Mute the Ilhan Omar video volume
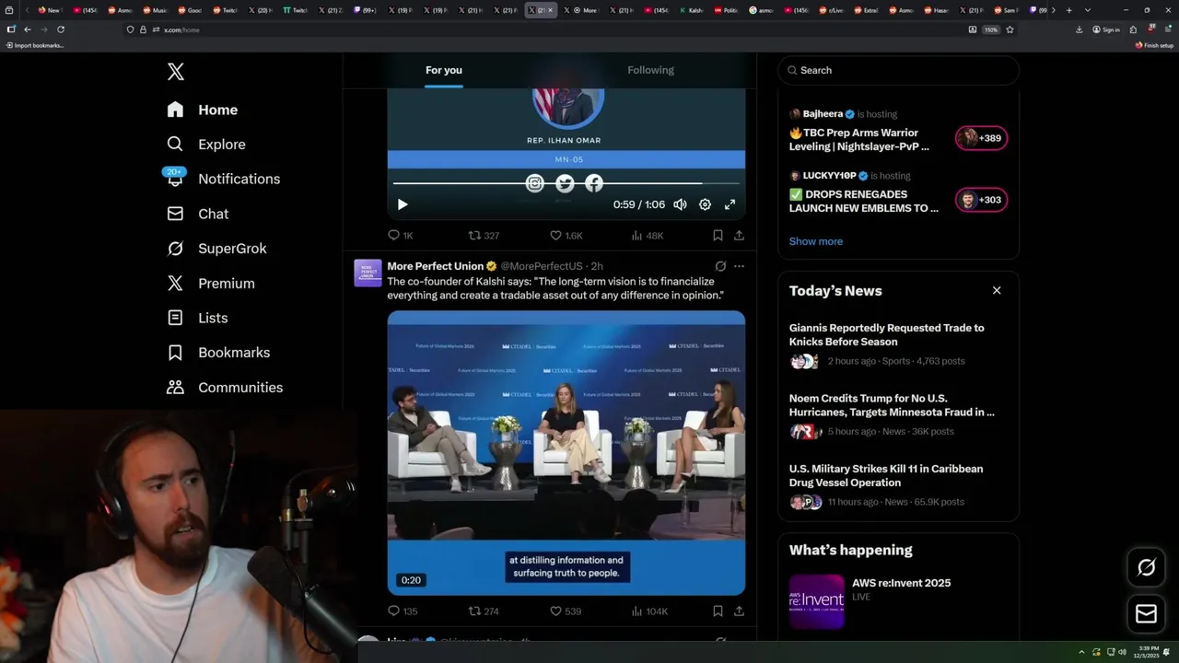 click(x=680, y=204)
